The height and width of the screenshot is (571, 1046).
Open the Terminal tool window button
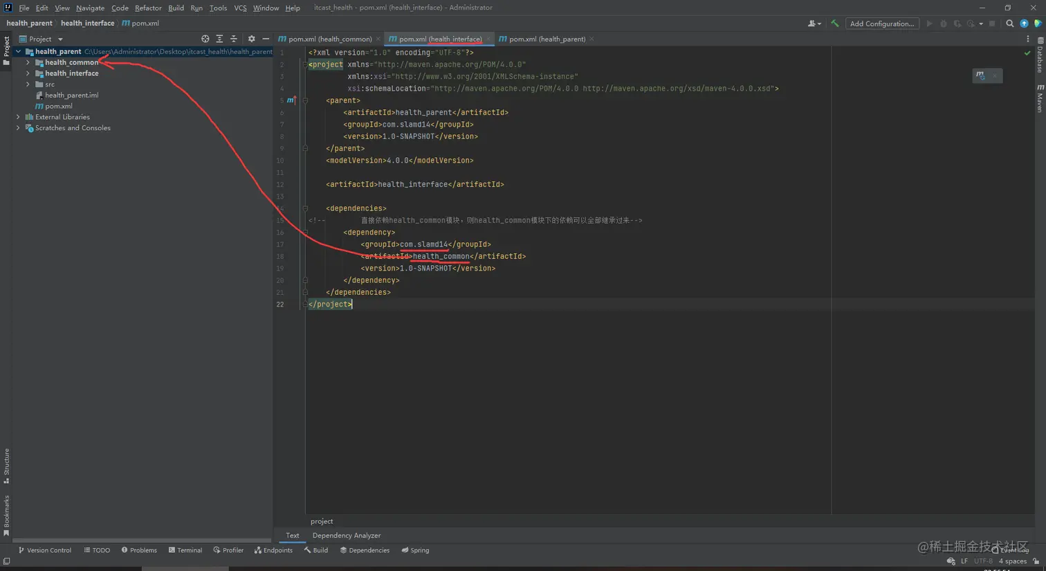coord(185,550)
